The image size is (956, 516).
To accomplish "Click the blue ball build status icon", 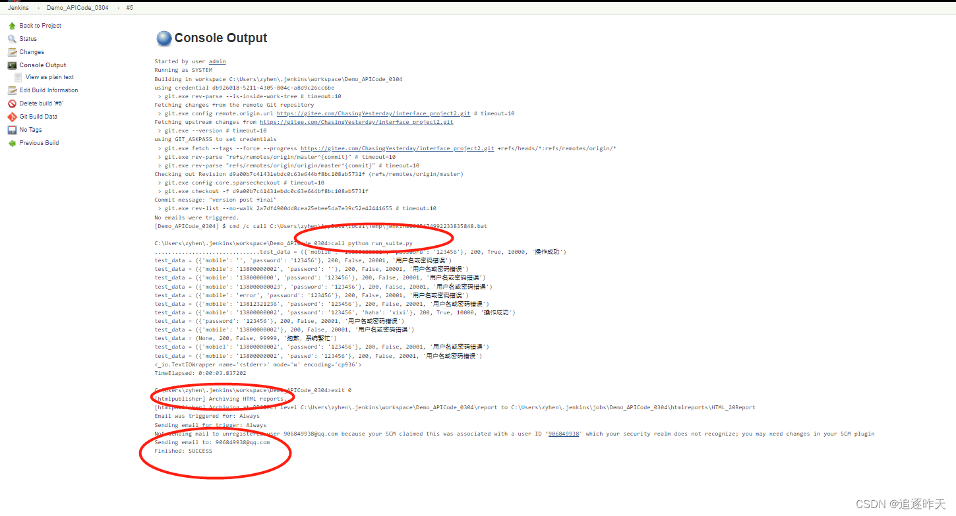I will (164, 38).
